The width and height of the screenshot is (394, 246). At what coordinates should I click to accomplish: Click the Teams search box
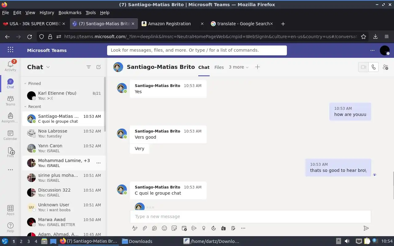(x=197, y=50)
